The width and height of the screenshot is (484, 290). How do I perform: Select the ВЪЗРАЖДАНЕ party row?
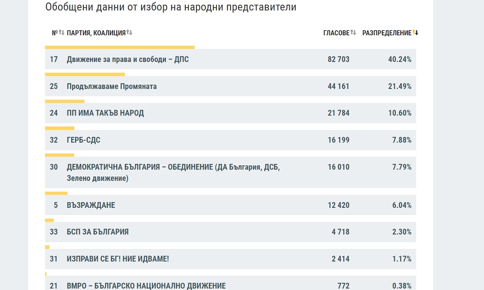click(91, 205)
